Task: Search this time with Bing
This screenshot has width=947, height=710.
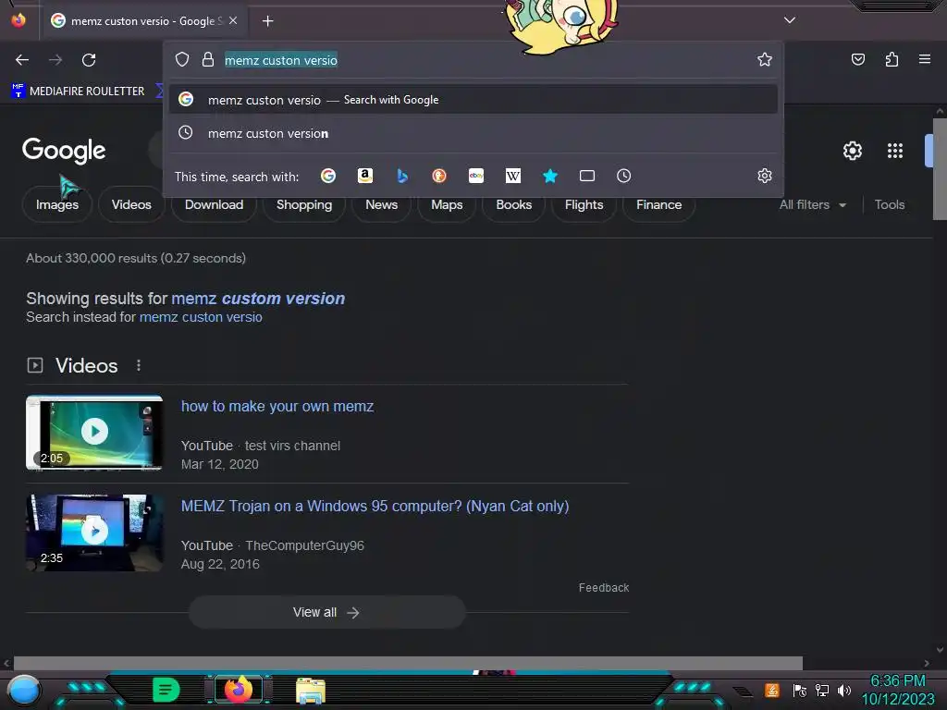Action: (x=402, y=176)
